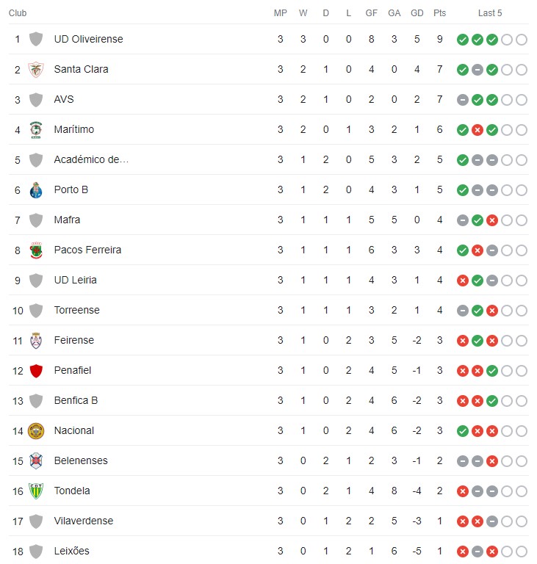537x564 pixels.
Task: Click Belenenses' first gray draw indicator
Action: point(462,461)
